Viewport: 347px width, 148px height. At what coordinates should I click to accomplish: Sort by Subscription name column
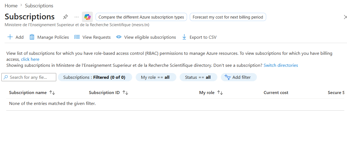[32, 93]
